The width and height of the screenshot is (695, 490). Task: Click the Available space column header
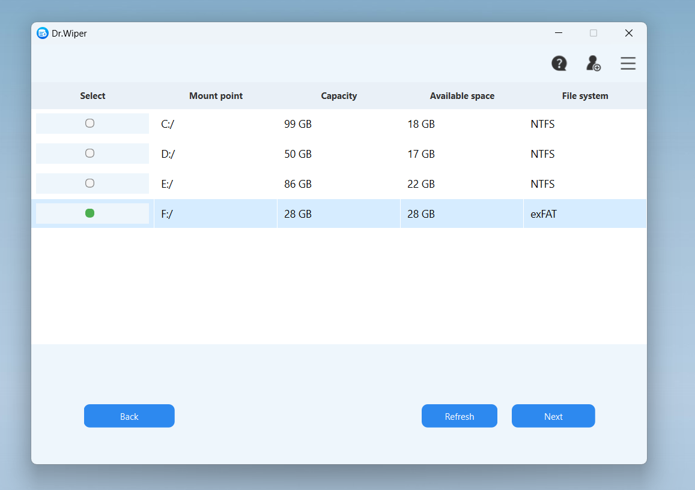462,96
